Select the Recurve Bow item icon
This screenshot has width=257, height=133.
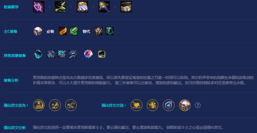pos(60,7)
